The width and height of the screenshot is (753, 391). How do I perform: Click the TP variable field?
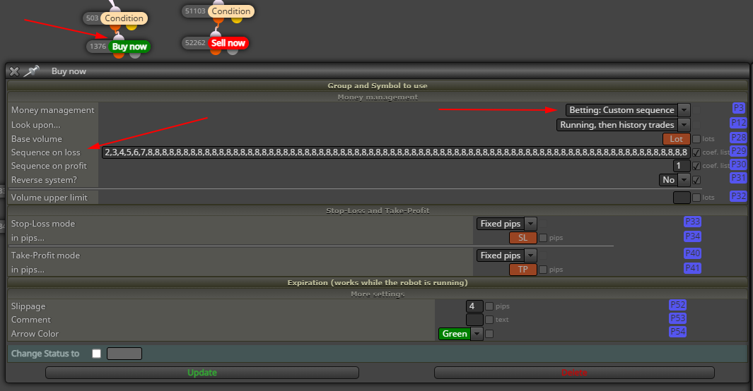523,270
